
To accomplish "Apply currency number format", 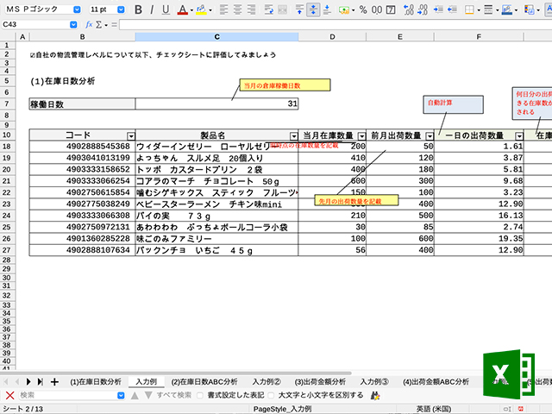I will pos(343,9).
